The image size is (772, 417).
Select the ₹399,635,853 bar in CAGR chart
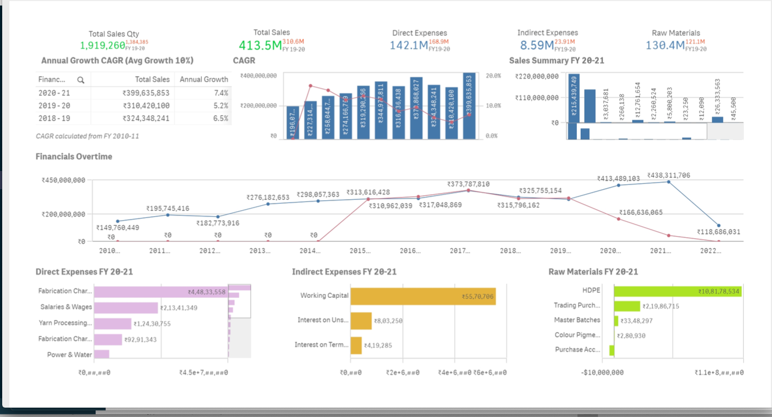(469, 105)
